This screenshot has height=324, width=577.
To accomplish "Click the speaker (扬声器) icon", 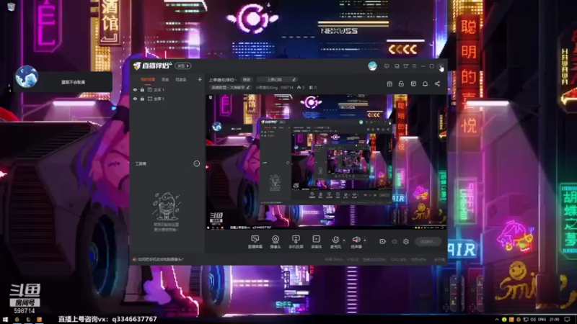I will click(x=356, y=240).
